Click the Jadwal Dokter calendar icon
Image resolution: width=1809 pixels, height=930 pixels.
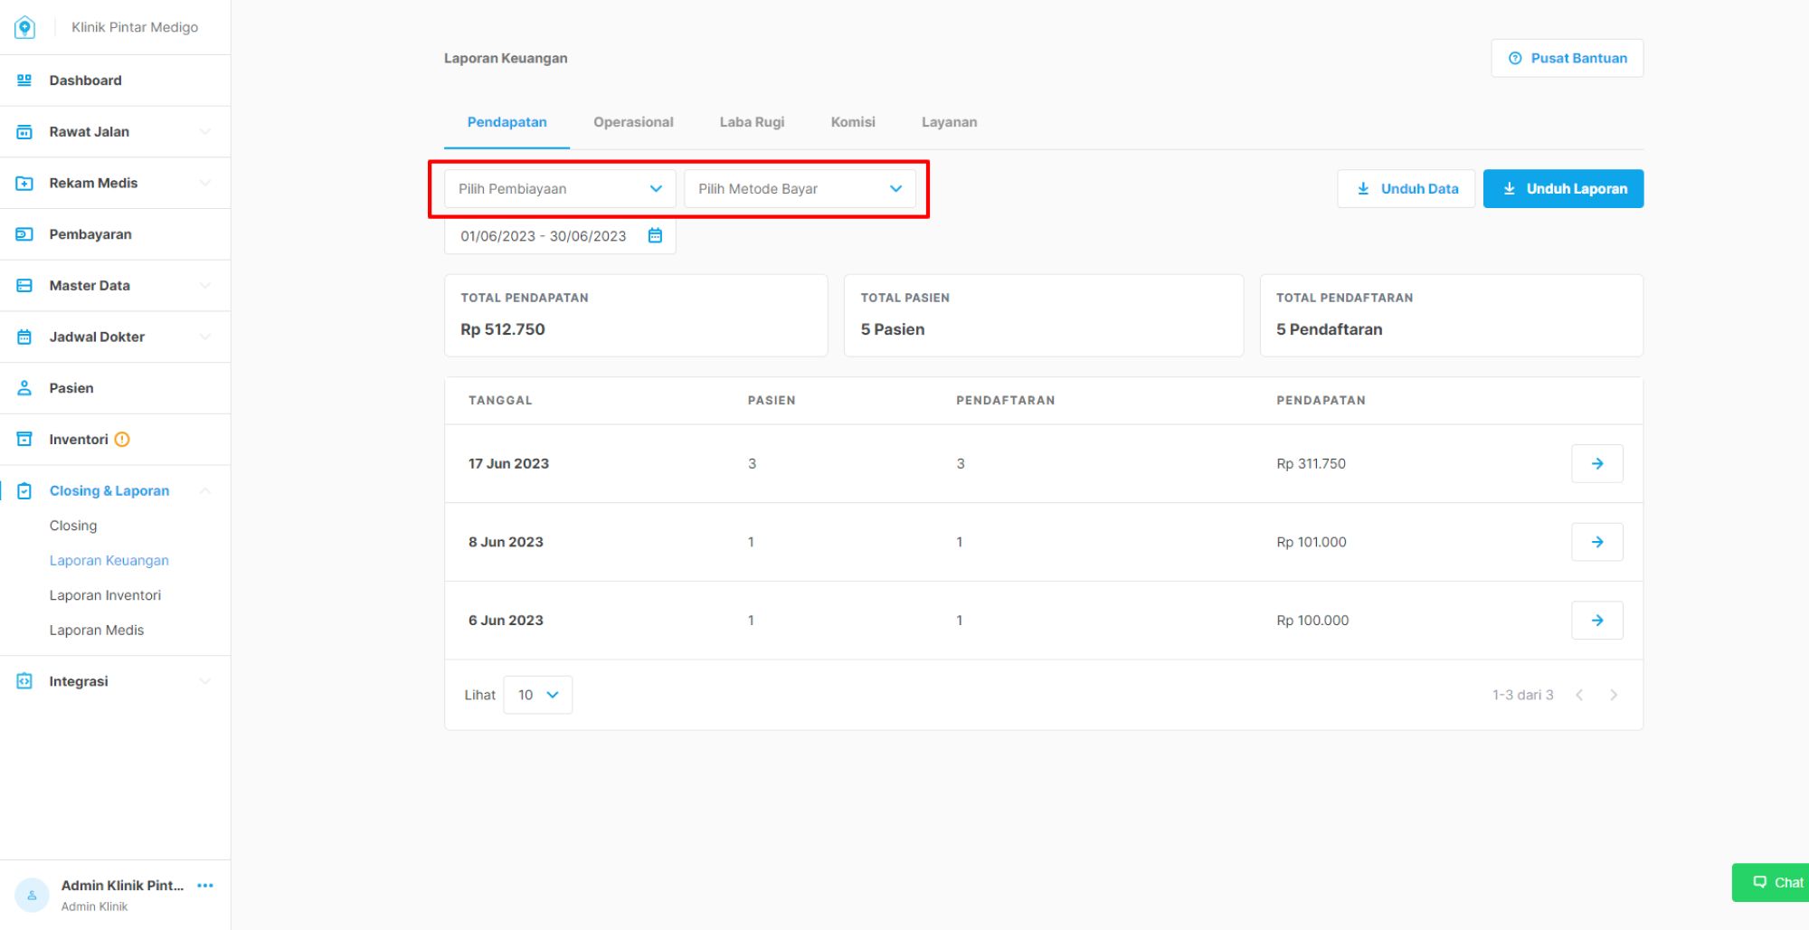click(24, 337)
